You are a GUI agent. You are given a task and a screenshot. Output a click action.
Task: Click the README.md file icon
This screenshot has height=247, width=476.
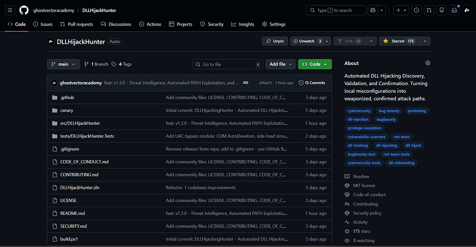click(55, 214)
